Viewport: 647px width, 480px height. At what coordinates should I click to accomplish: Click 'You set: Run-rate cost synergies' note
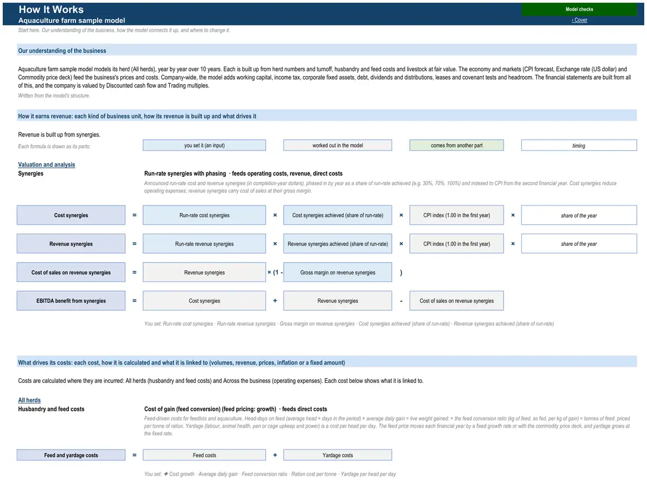point(349,324)
